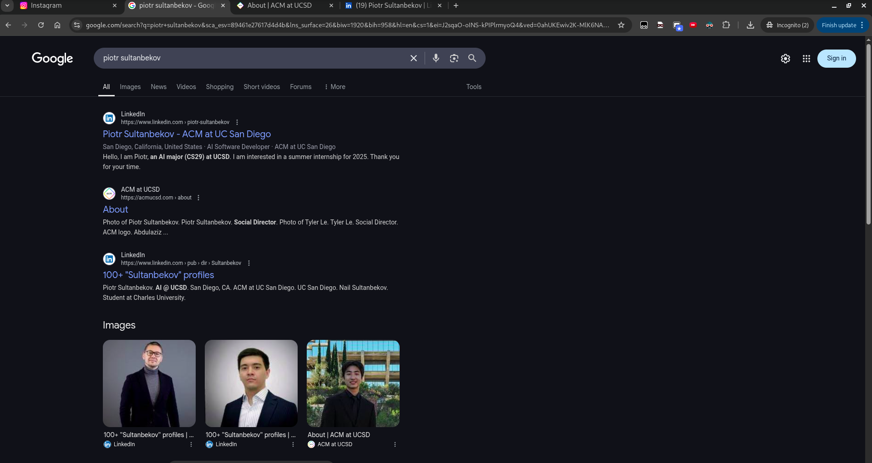
Task: Clear the search box text
Action: [413, 58]
